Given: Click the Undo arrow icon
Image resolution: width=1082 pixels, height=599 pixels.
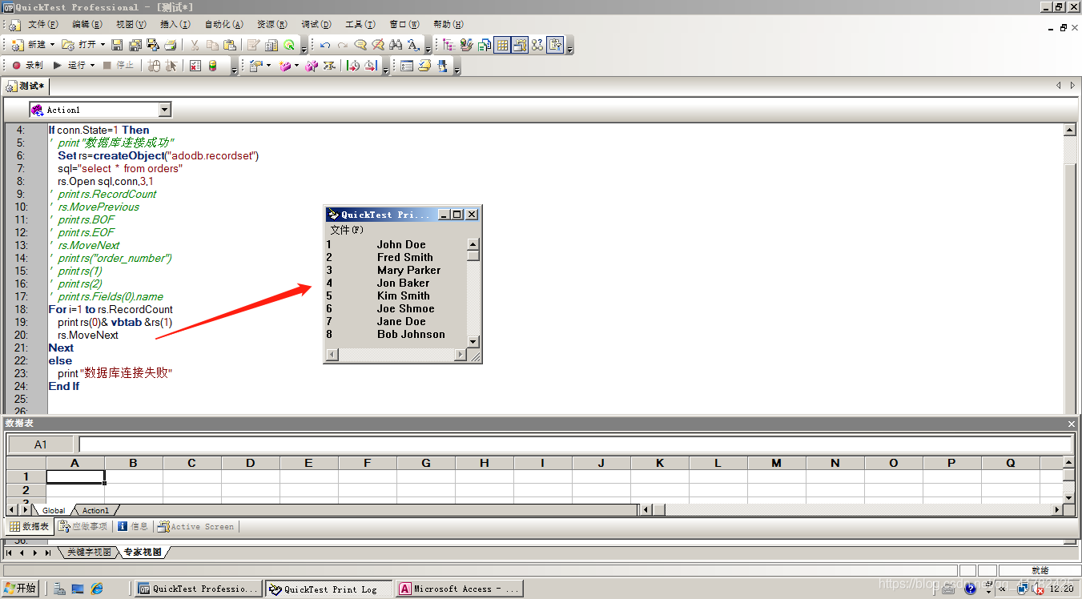Looking at the screenshot, I should 325,45.
